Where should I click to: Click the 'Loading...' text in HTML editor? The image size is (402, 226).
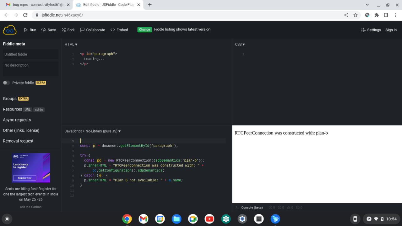coord(94,59)
